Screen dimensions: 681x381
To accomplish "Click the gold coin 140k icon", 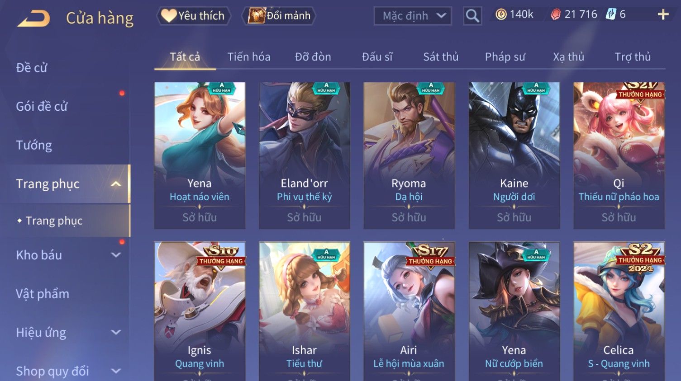I will click(x=501, y=14).
